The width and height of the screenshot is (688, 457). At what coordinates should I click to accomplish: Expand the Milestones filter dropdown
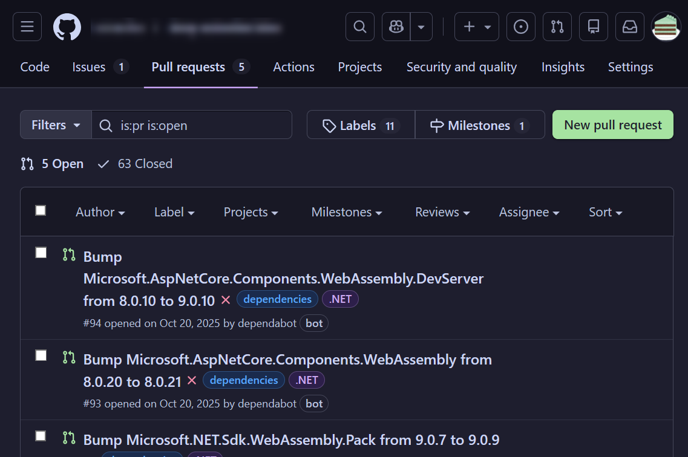coord(347,212)
